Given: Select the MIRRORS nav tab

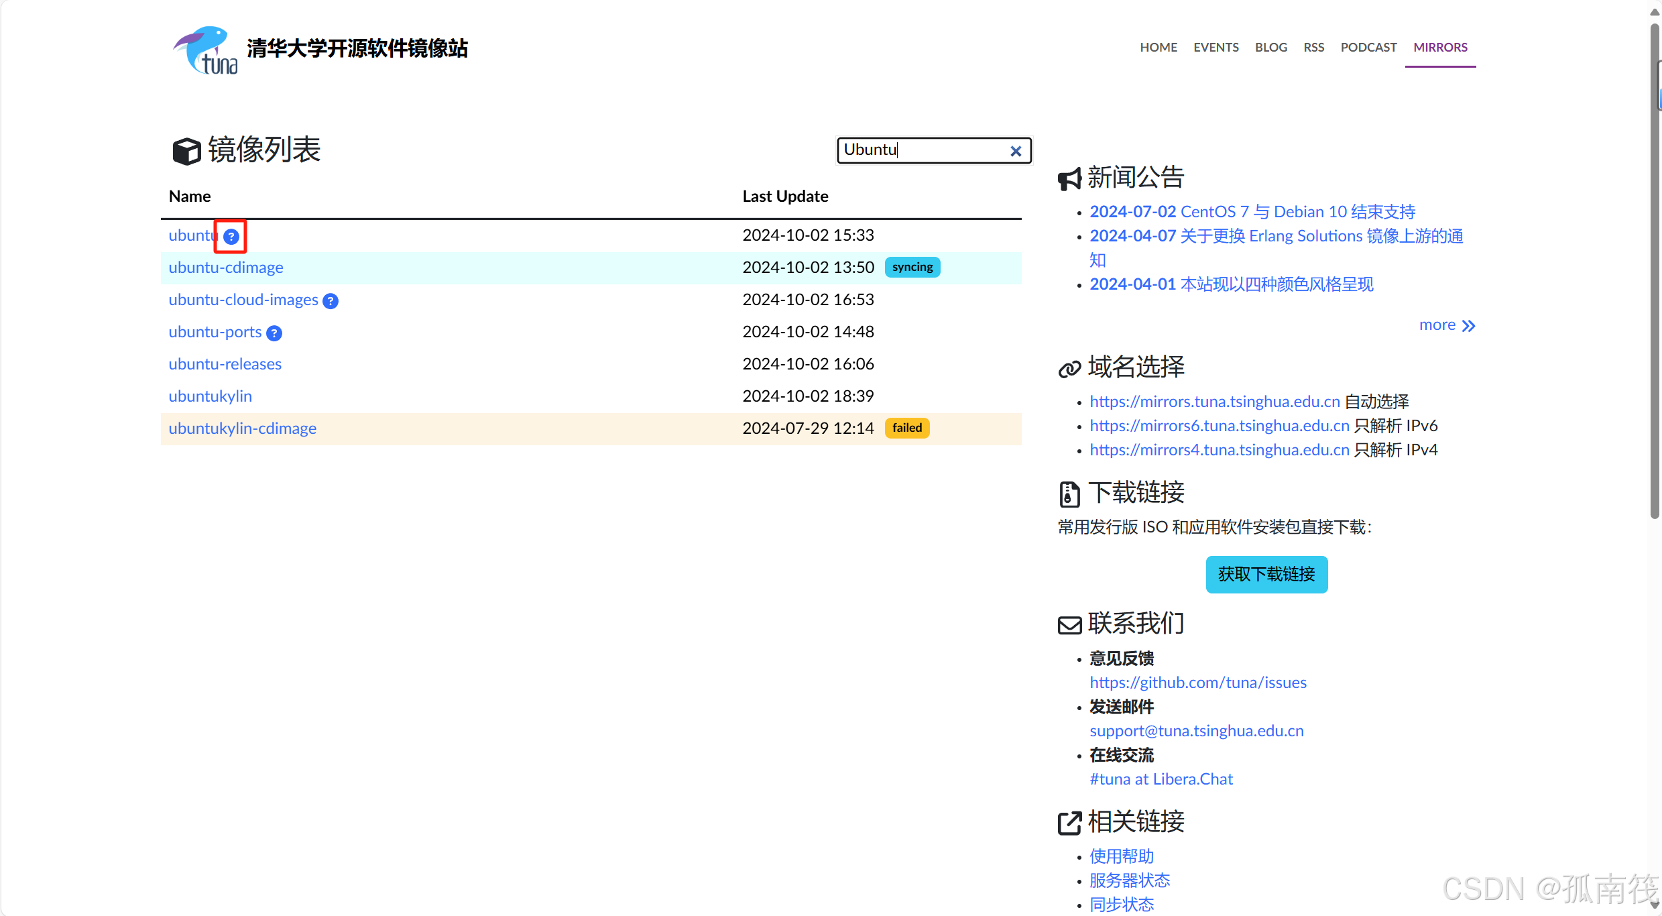Looking at the screenshot, I should 1440,48.
